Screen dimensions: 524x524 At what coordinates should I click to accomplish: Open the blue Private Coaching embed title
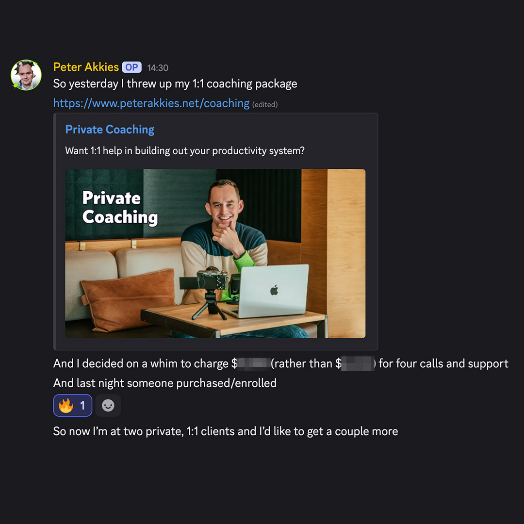(x=110, y=130)
